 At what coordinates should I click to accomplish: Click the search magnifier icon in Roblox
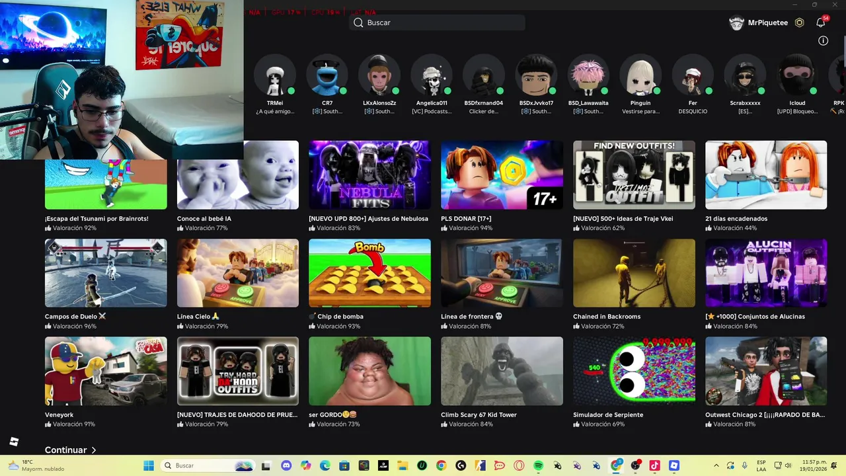[x=358, y=22]
